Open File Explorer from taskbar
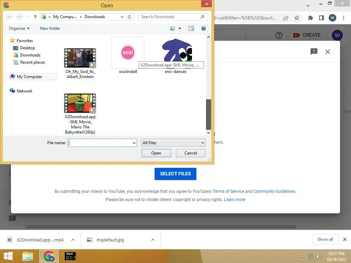Screen dimensions: 351x263 (28, 256)
